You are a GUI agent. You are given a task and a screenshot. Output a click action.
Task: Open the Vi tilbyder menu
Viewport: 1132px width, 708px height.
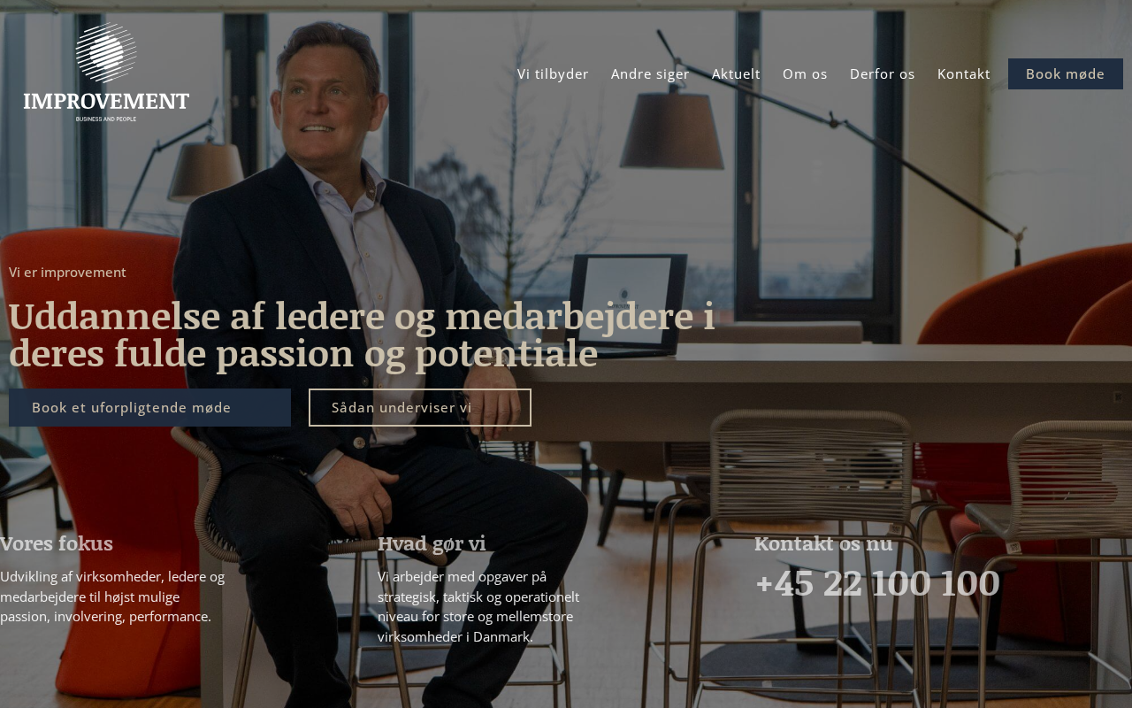click(553, 73)
